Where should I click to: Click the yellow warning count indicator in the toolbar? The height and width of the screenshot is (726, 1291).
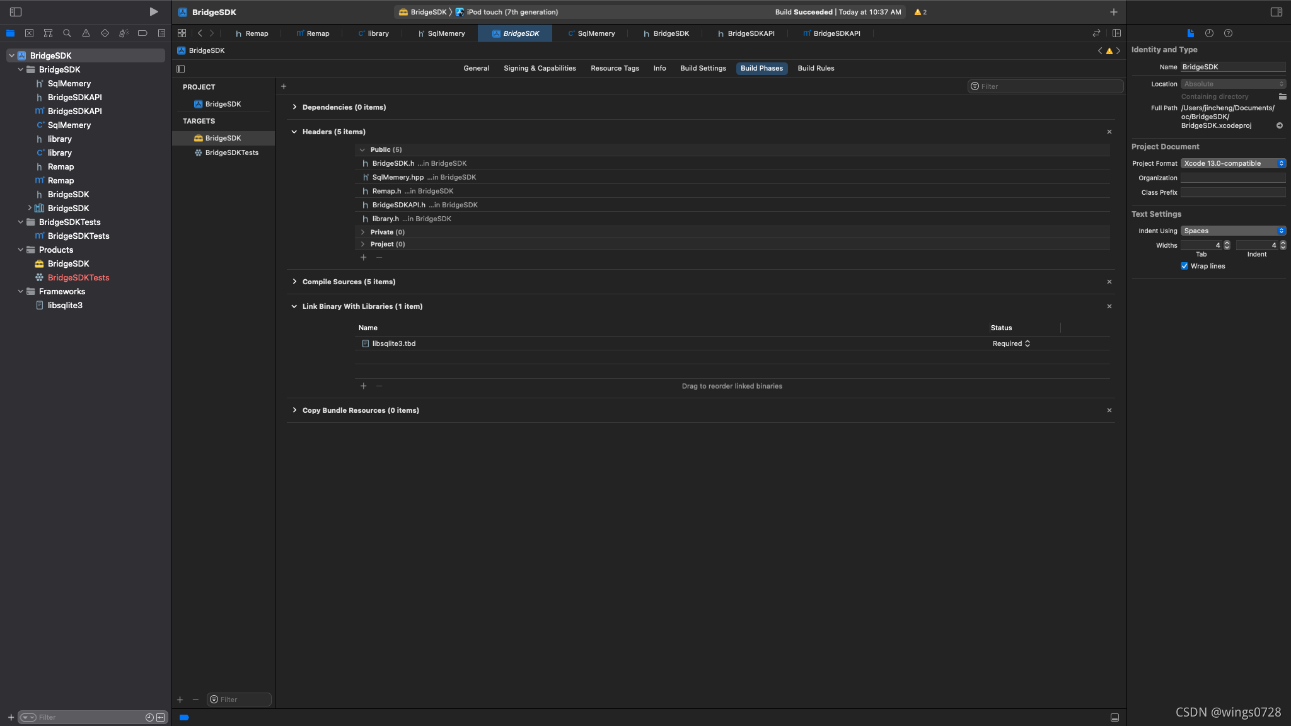pos(920,12)
